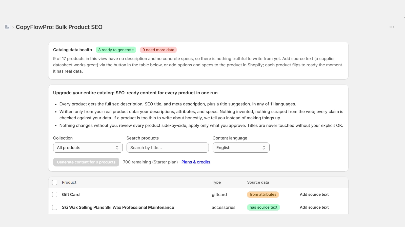Click the Type column header
Viewport: 405px width, 227px height.
point(216,182)
